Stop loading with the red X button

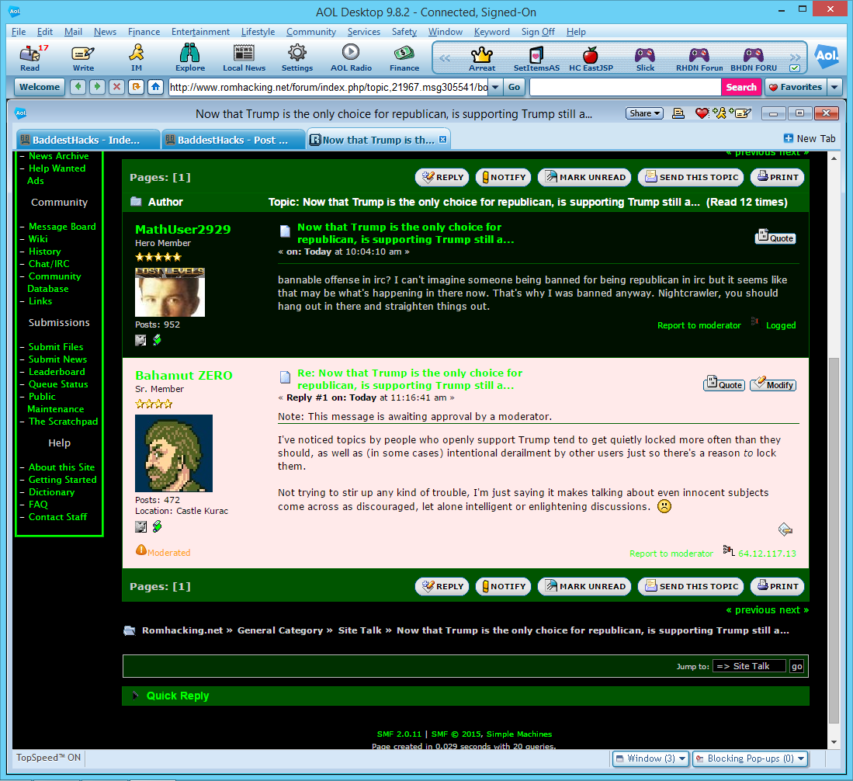point(116,87)
